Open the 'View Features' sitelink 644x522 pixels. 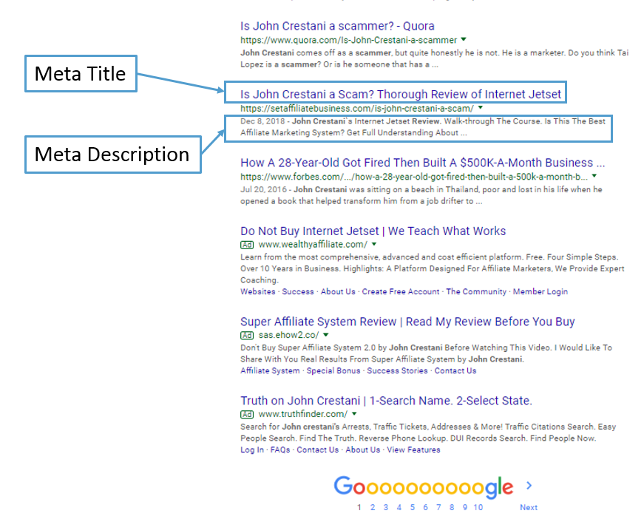pyautogui.click(x=413, y=450)
